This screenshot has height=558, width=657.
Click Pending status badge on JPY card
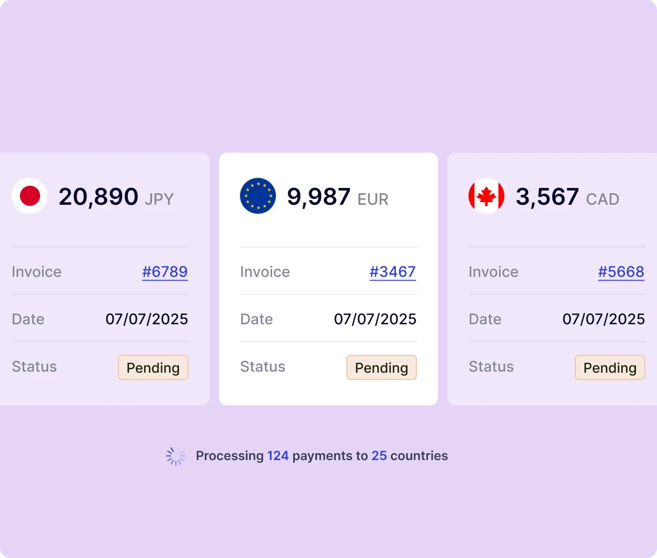153,367
